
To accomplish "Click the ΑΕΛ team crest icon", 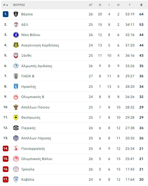I will point(16,24).
